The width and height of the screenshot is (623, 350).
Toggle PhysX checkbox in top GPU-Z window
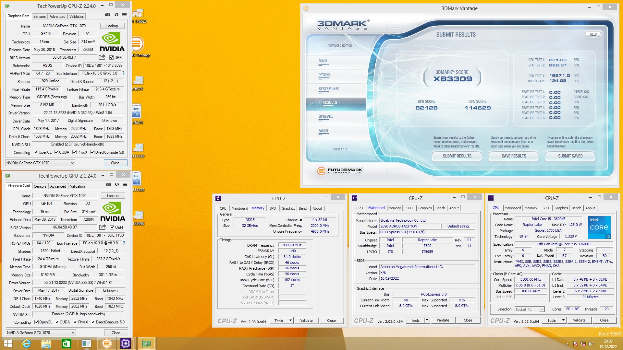pos(74,152)
